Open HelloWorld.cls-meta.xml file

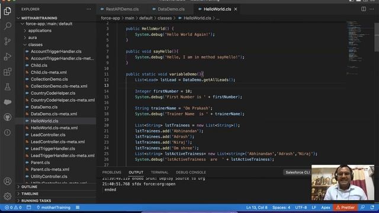tap(54, 128)
